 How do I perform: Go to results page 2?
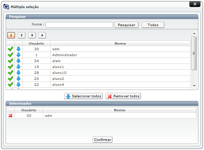point(22,35)
